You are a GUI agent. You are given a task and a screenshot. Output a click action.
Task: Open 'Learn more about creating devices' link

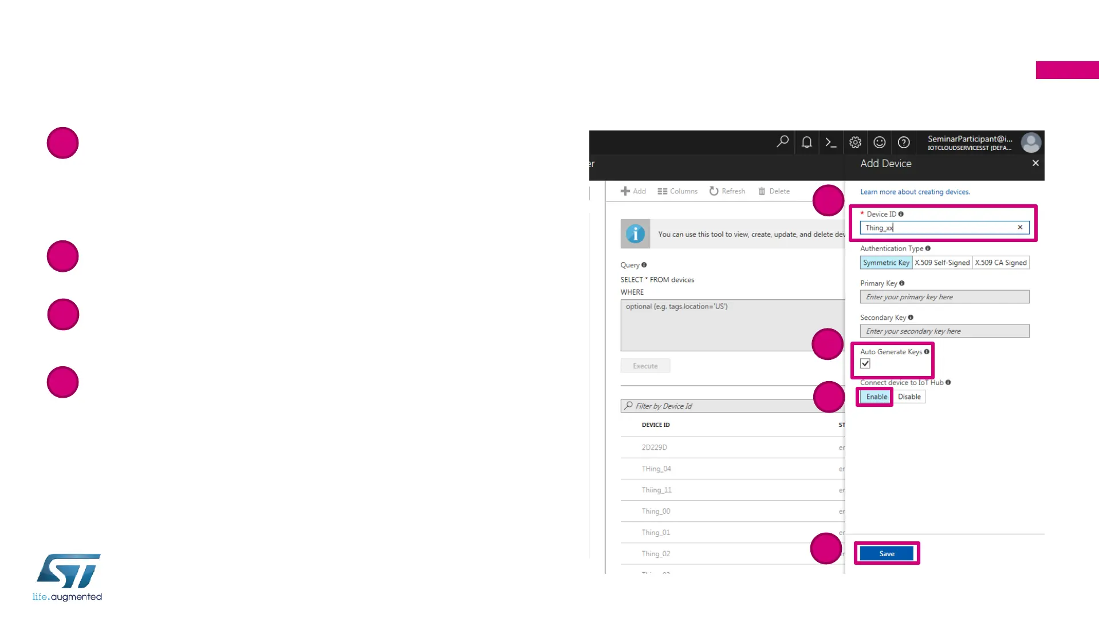click(x=915, y=192)
